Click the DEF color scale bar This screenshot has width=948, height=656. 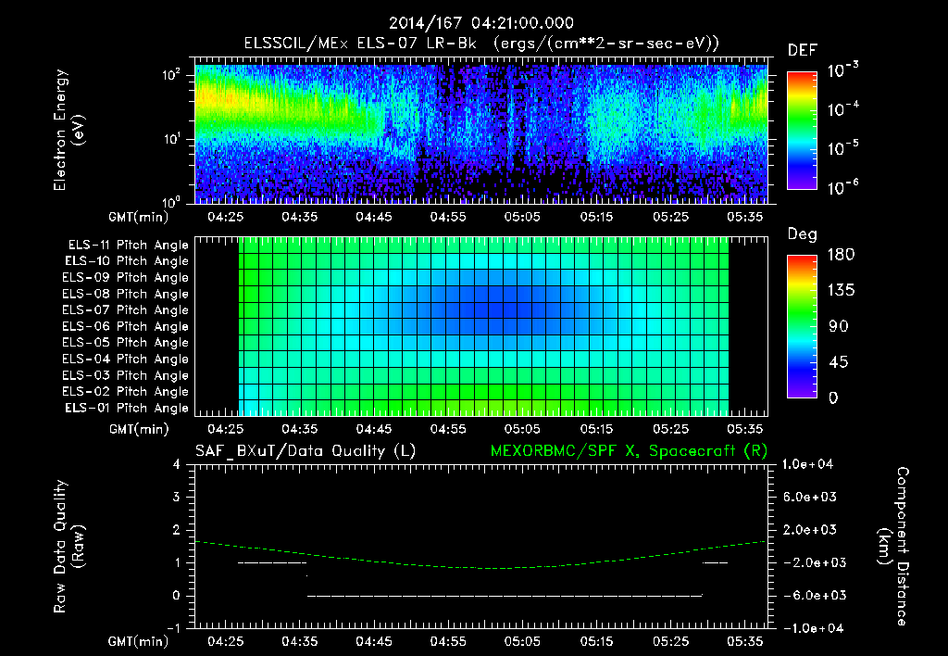tap(802, 131)
